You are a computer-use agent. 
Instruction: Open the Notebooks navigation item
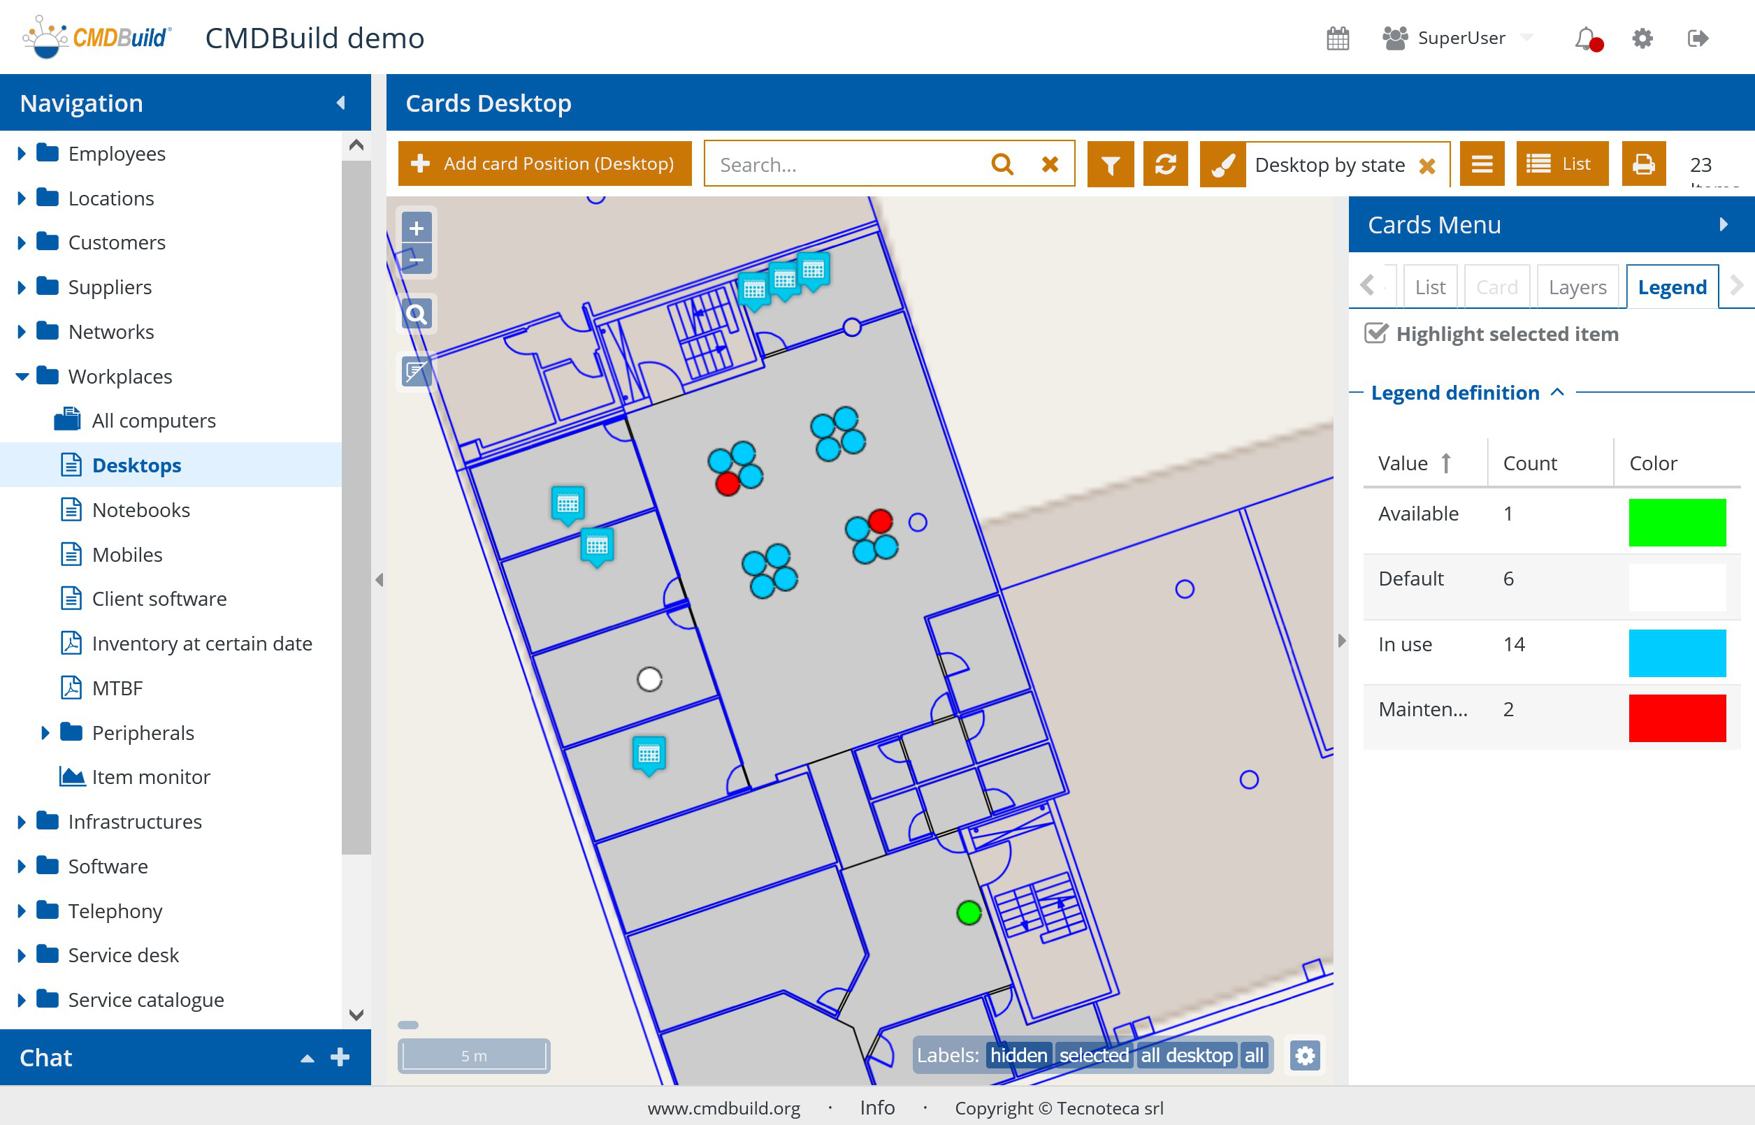[140, 510]
